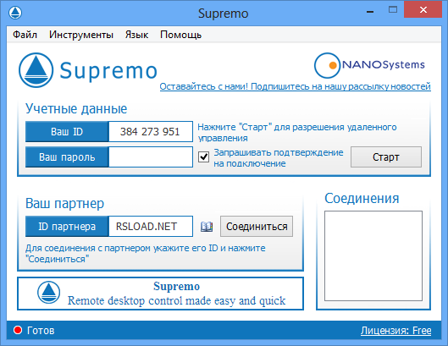Click the Готов status text
The image size is (448, 346).
tap(41, 330)
